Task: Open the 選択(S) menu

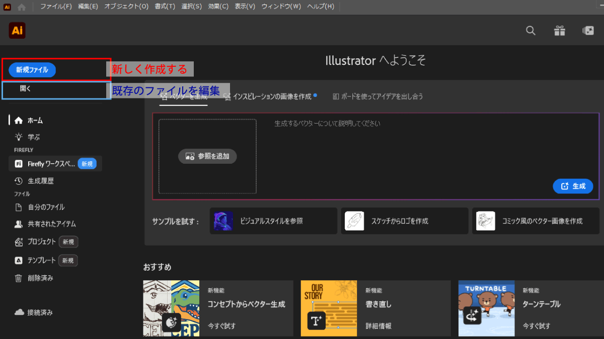Action: coord(191,7)
